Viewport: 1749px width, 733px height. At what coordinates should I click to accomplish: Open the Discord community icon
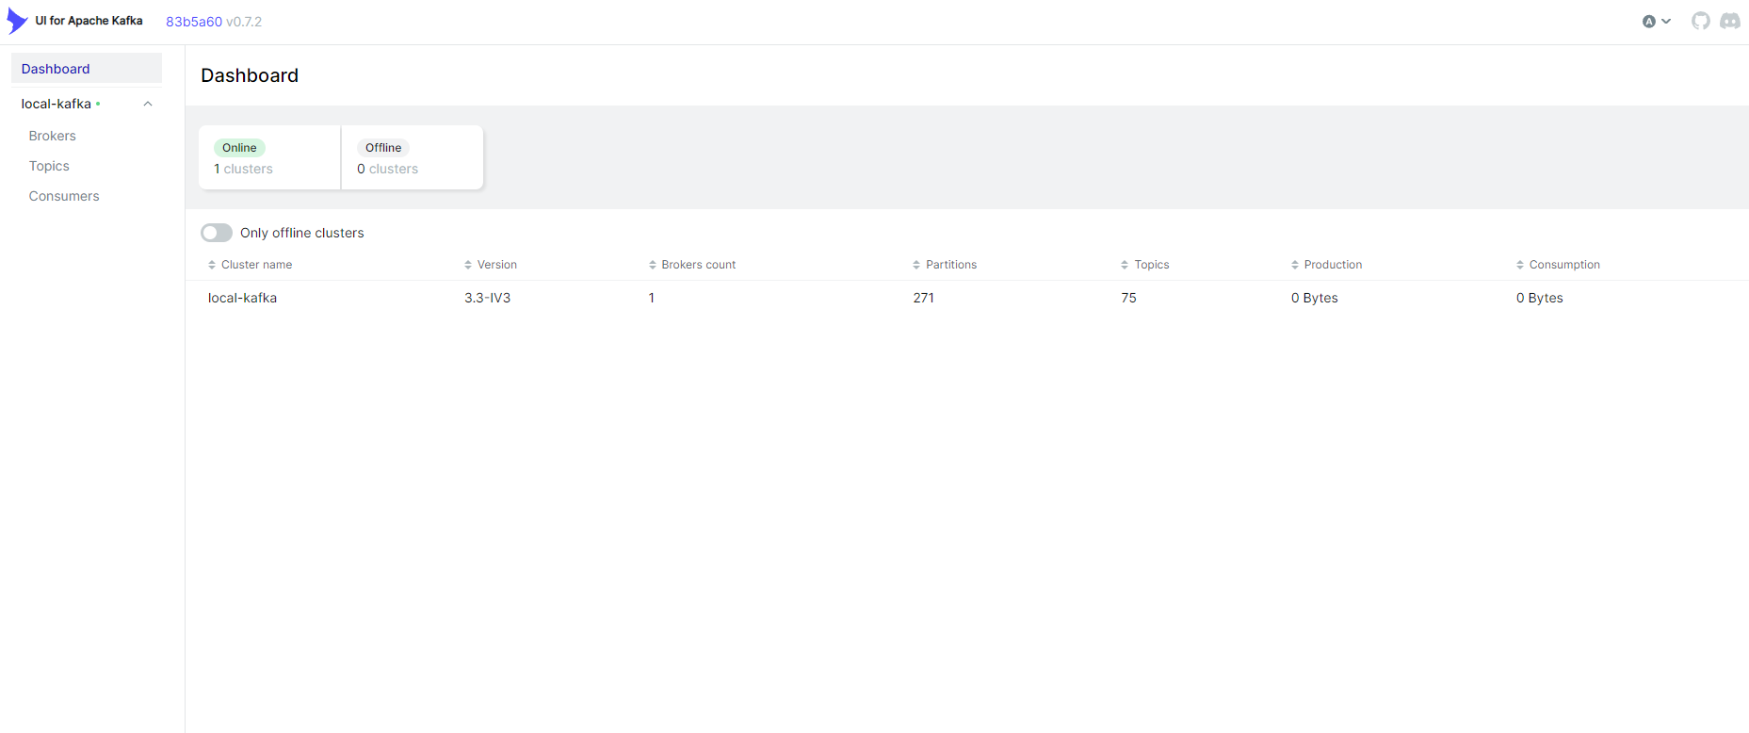(x=1729, y=21)
